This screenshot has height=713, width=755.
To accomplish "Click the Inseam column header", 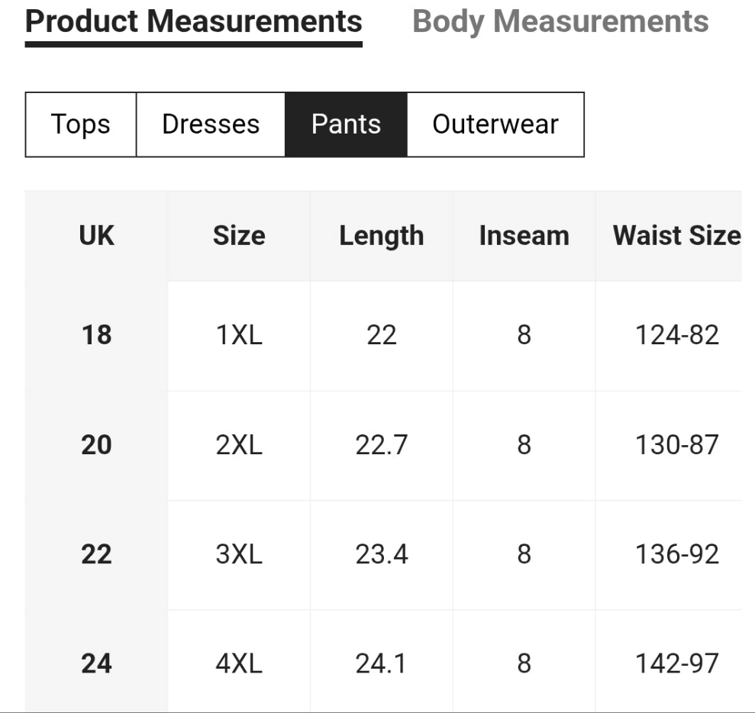I will [x=524, y=236].
